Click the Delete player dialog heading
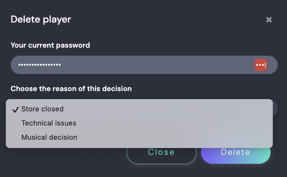 pyautogui.click(x=41, y=19)
